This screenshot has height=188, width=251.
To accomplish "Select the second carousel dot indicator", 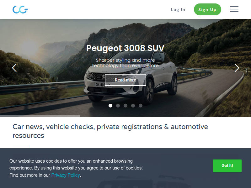I will point(118,106).
